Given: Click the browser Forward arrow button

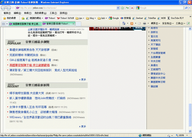Looking at the screenshot, I should (8, 8).
